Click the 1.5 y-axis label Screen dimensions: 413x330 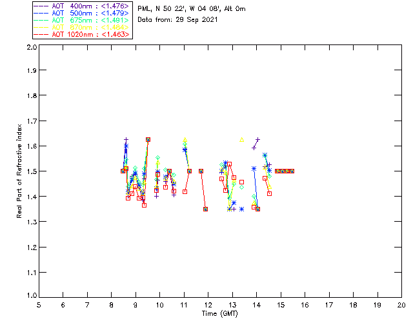coord(32,171)
